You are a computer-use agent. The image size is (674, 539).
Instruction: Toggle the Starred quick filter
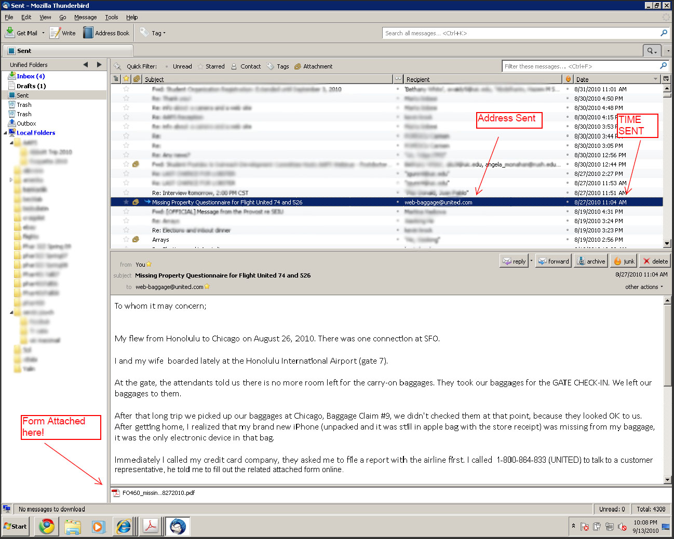[x=211, y=66]
